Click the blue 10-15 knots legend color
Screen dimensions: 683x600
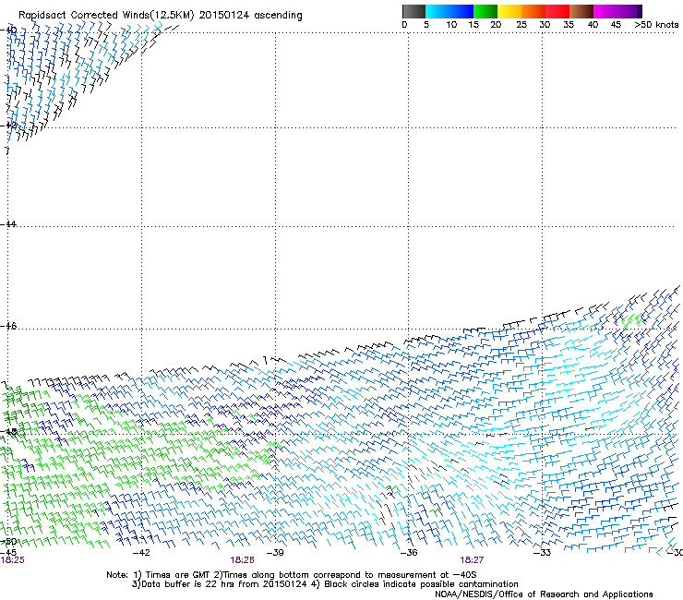[461, 11]
